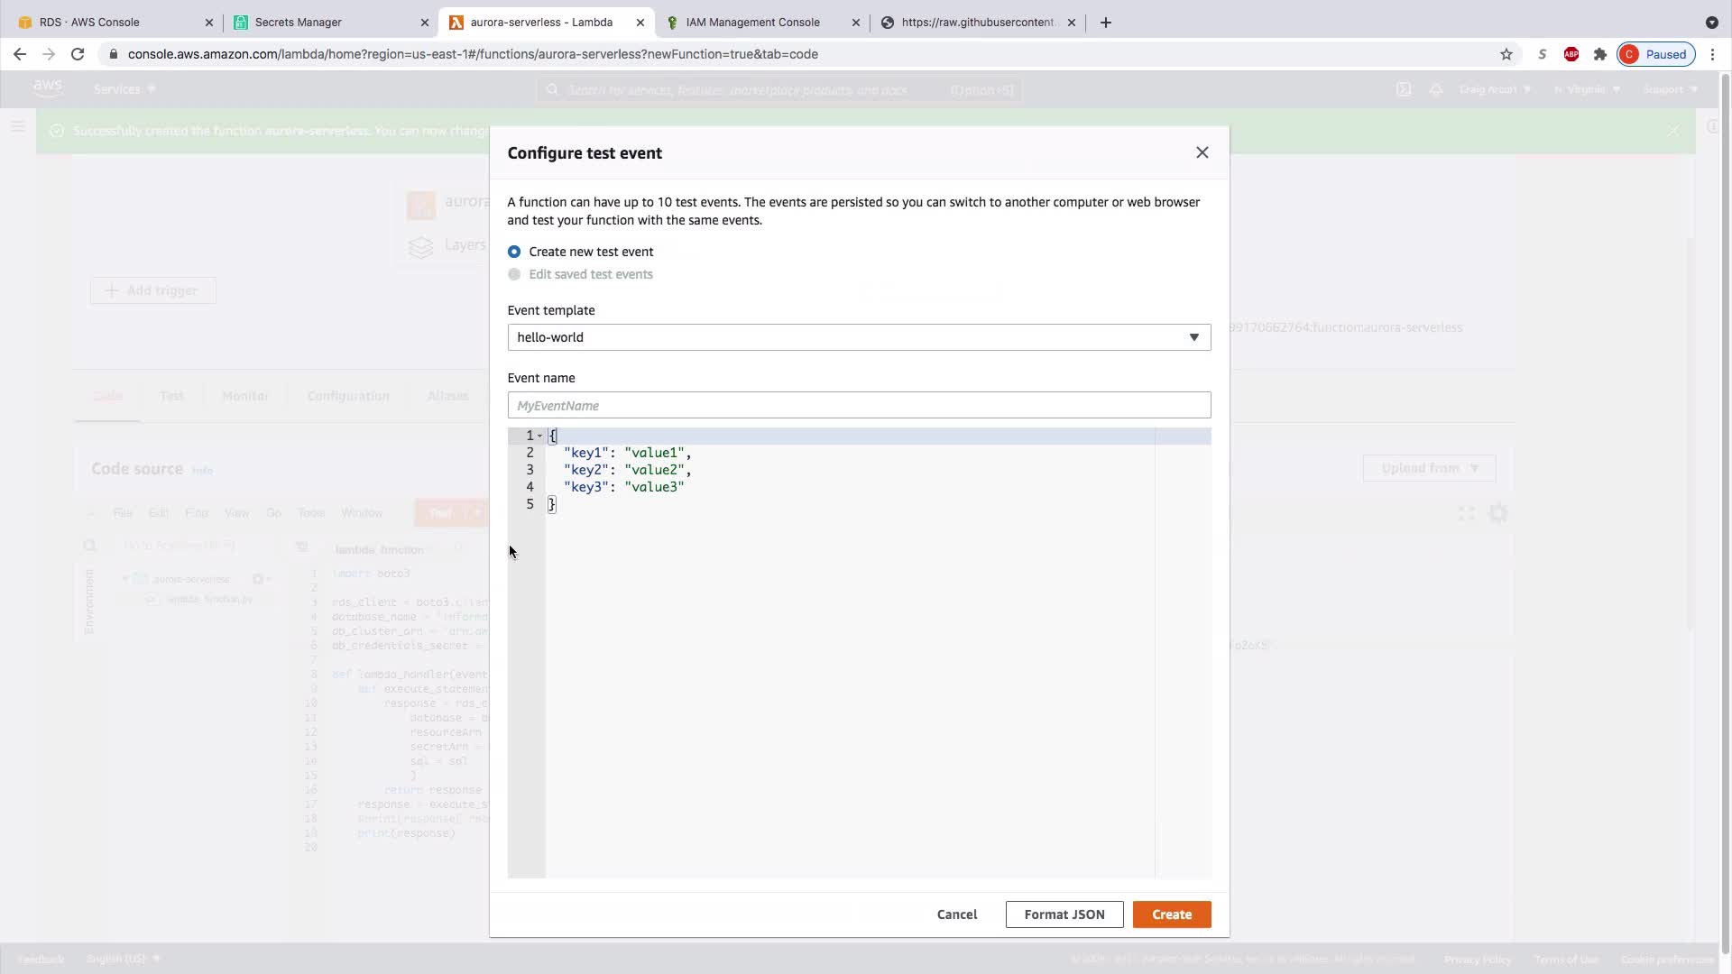Reload the current page
Screen dimensions: 1732x974
pyautogui.click(x=78, y=54)
